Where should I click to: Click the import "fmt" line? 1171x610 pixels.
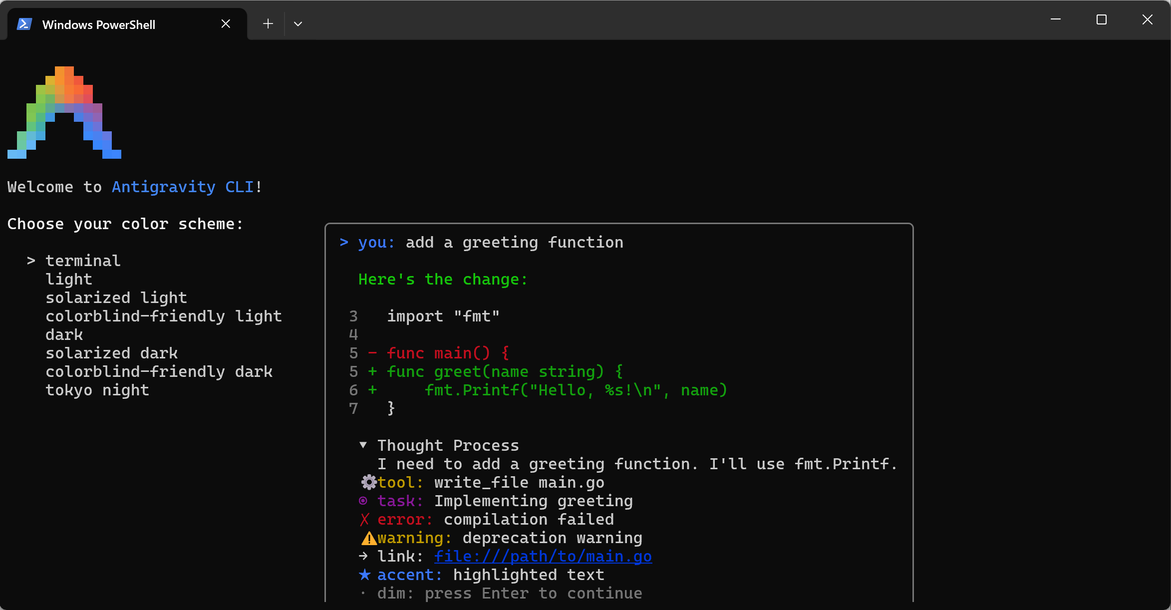443,316
